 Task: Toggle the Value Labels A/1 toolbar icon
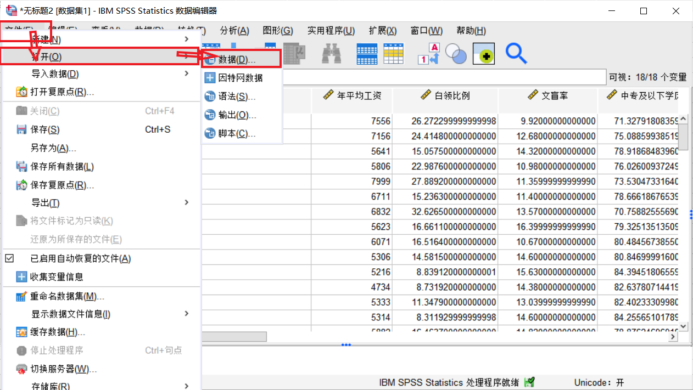point(429,54)
